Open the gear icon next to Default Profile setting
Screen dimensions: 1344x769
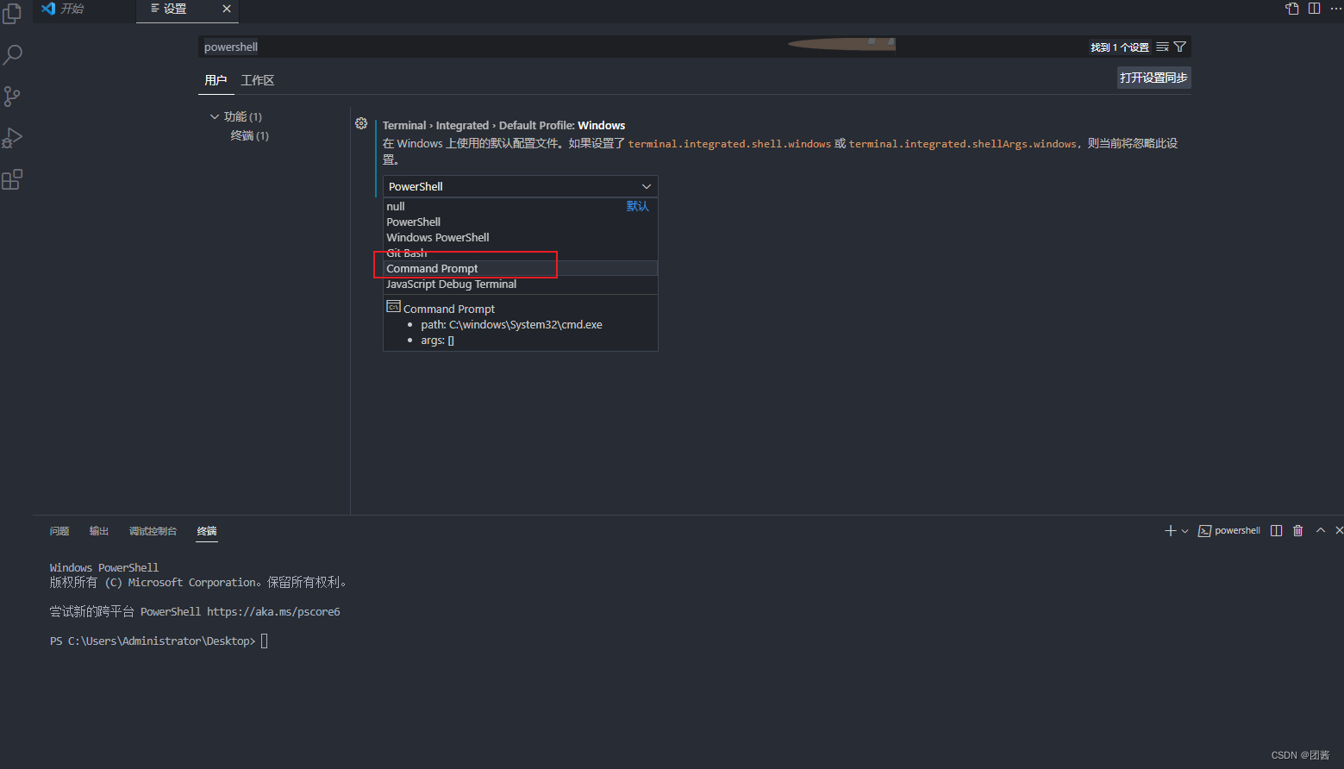click(361, 123)
